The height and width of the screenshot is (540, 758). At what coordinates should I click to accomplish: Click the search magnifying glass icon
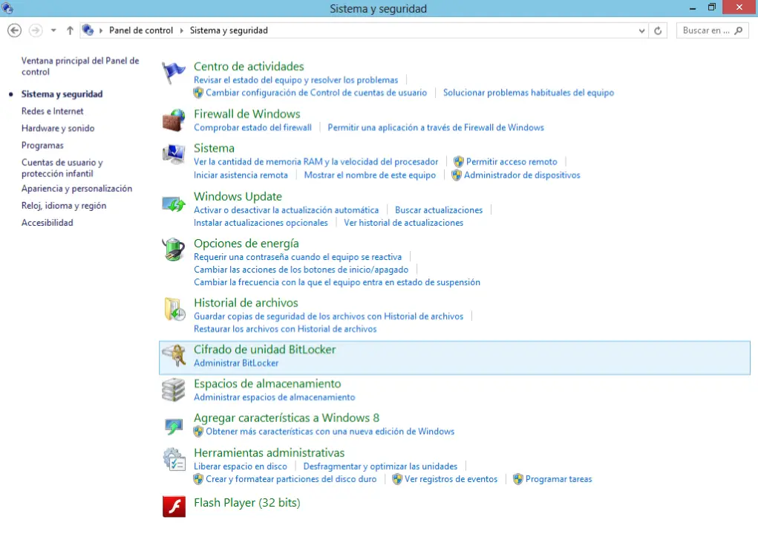tap(738, 30)
